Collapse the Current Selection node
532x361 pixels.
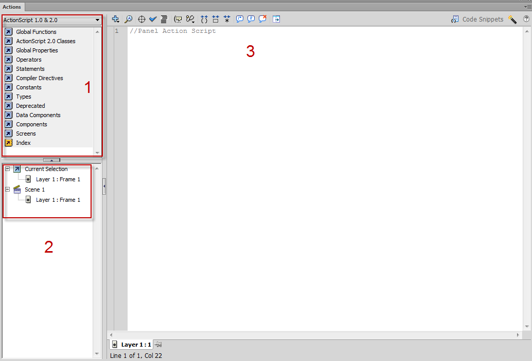click(x=8, y=168)
